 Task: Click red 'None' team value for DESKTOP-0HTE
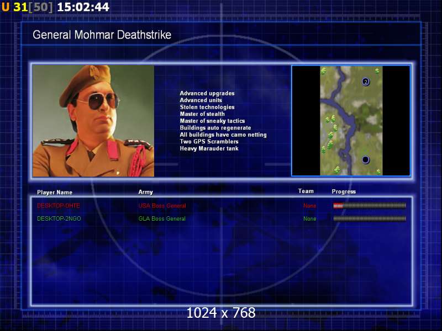[310, 206]
